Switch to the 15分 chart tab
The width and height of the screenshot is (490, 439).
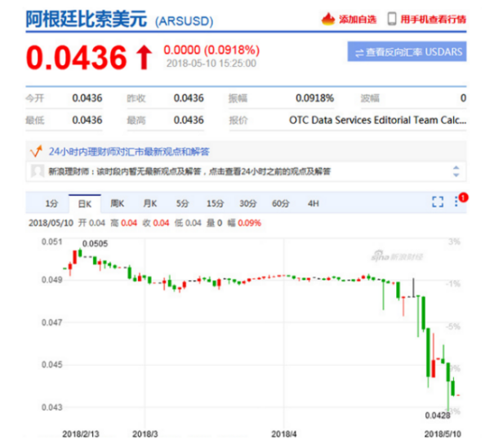pyautogui.click(x=215, y=202)
